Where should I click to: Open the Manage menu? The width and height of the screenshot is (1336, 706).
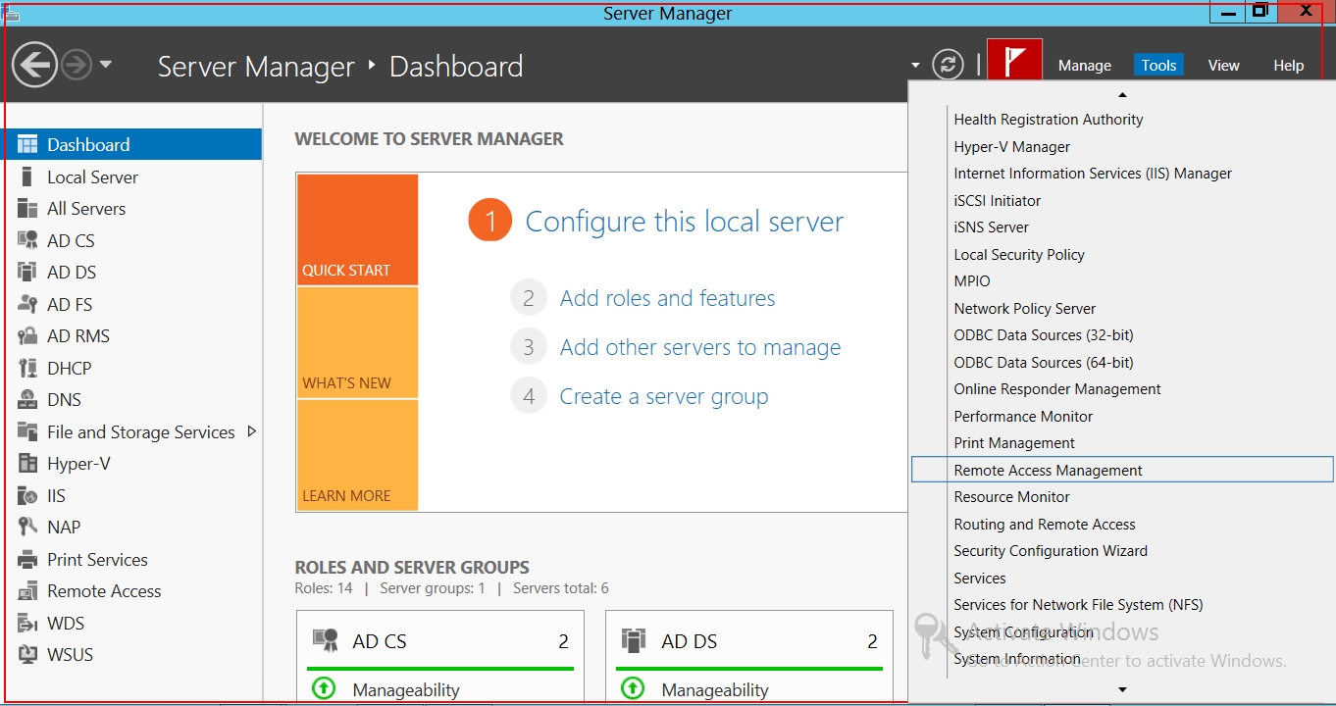pos(1085,66)
